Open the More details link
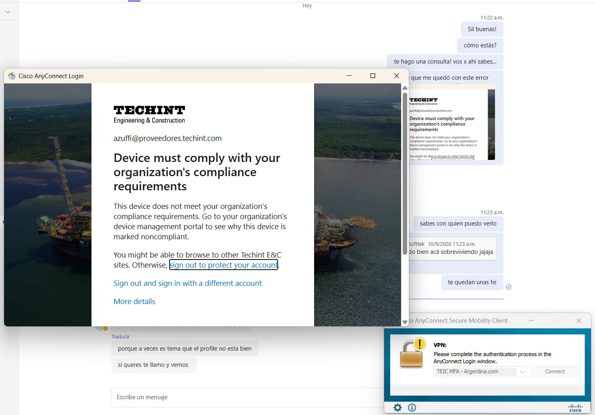The width and height of the screenshot is (595, 415). (x=134, y=301)
